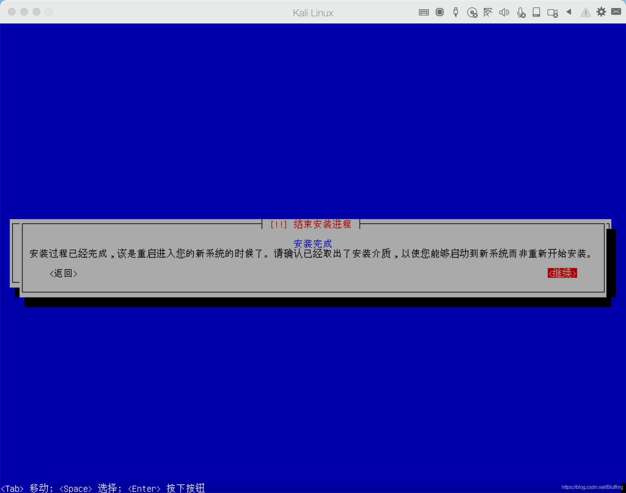The height and width of the screenshot is (493, 626).
Task: Click the 结束安装进程 dialog title
Action: pyautogui.click(x=322, y=224)
